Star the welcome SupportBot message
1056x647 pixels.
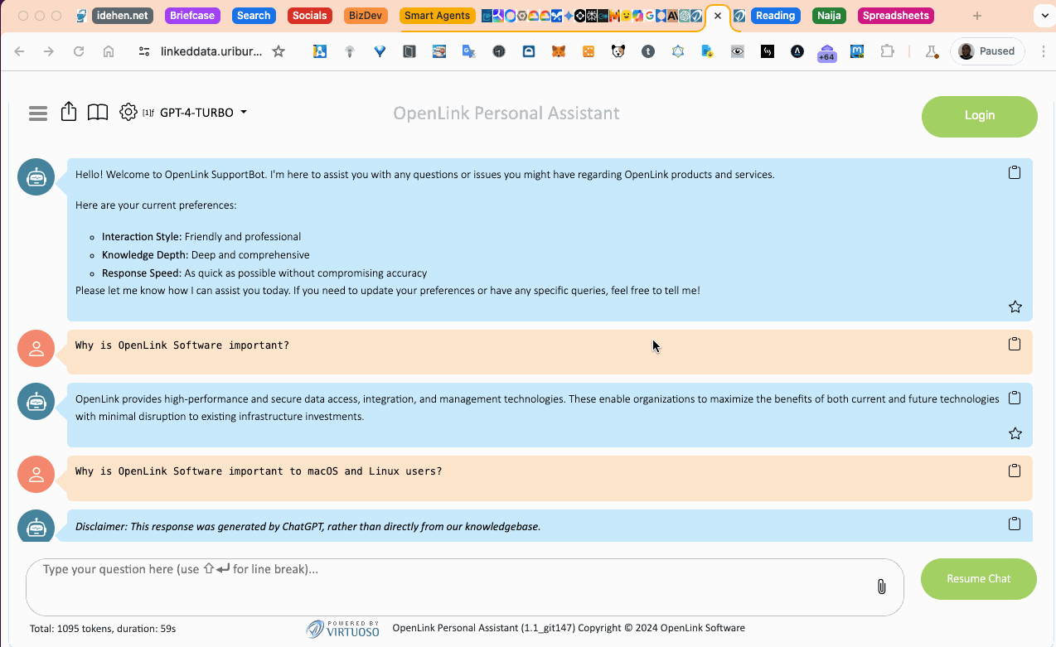(x=1015, y=307)
